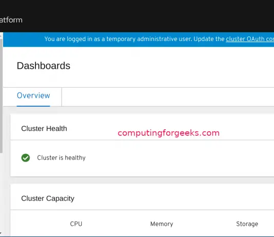This screenshot has width=274, height=237.
Task: Open the Overview tab
Action: pyautogui.click(x=33, y=95)
